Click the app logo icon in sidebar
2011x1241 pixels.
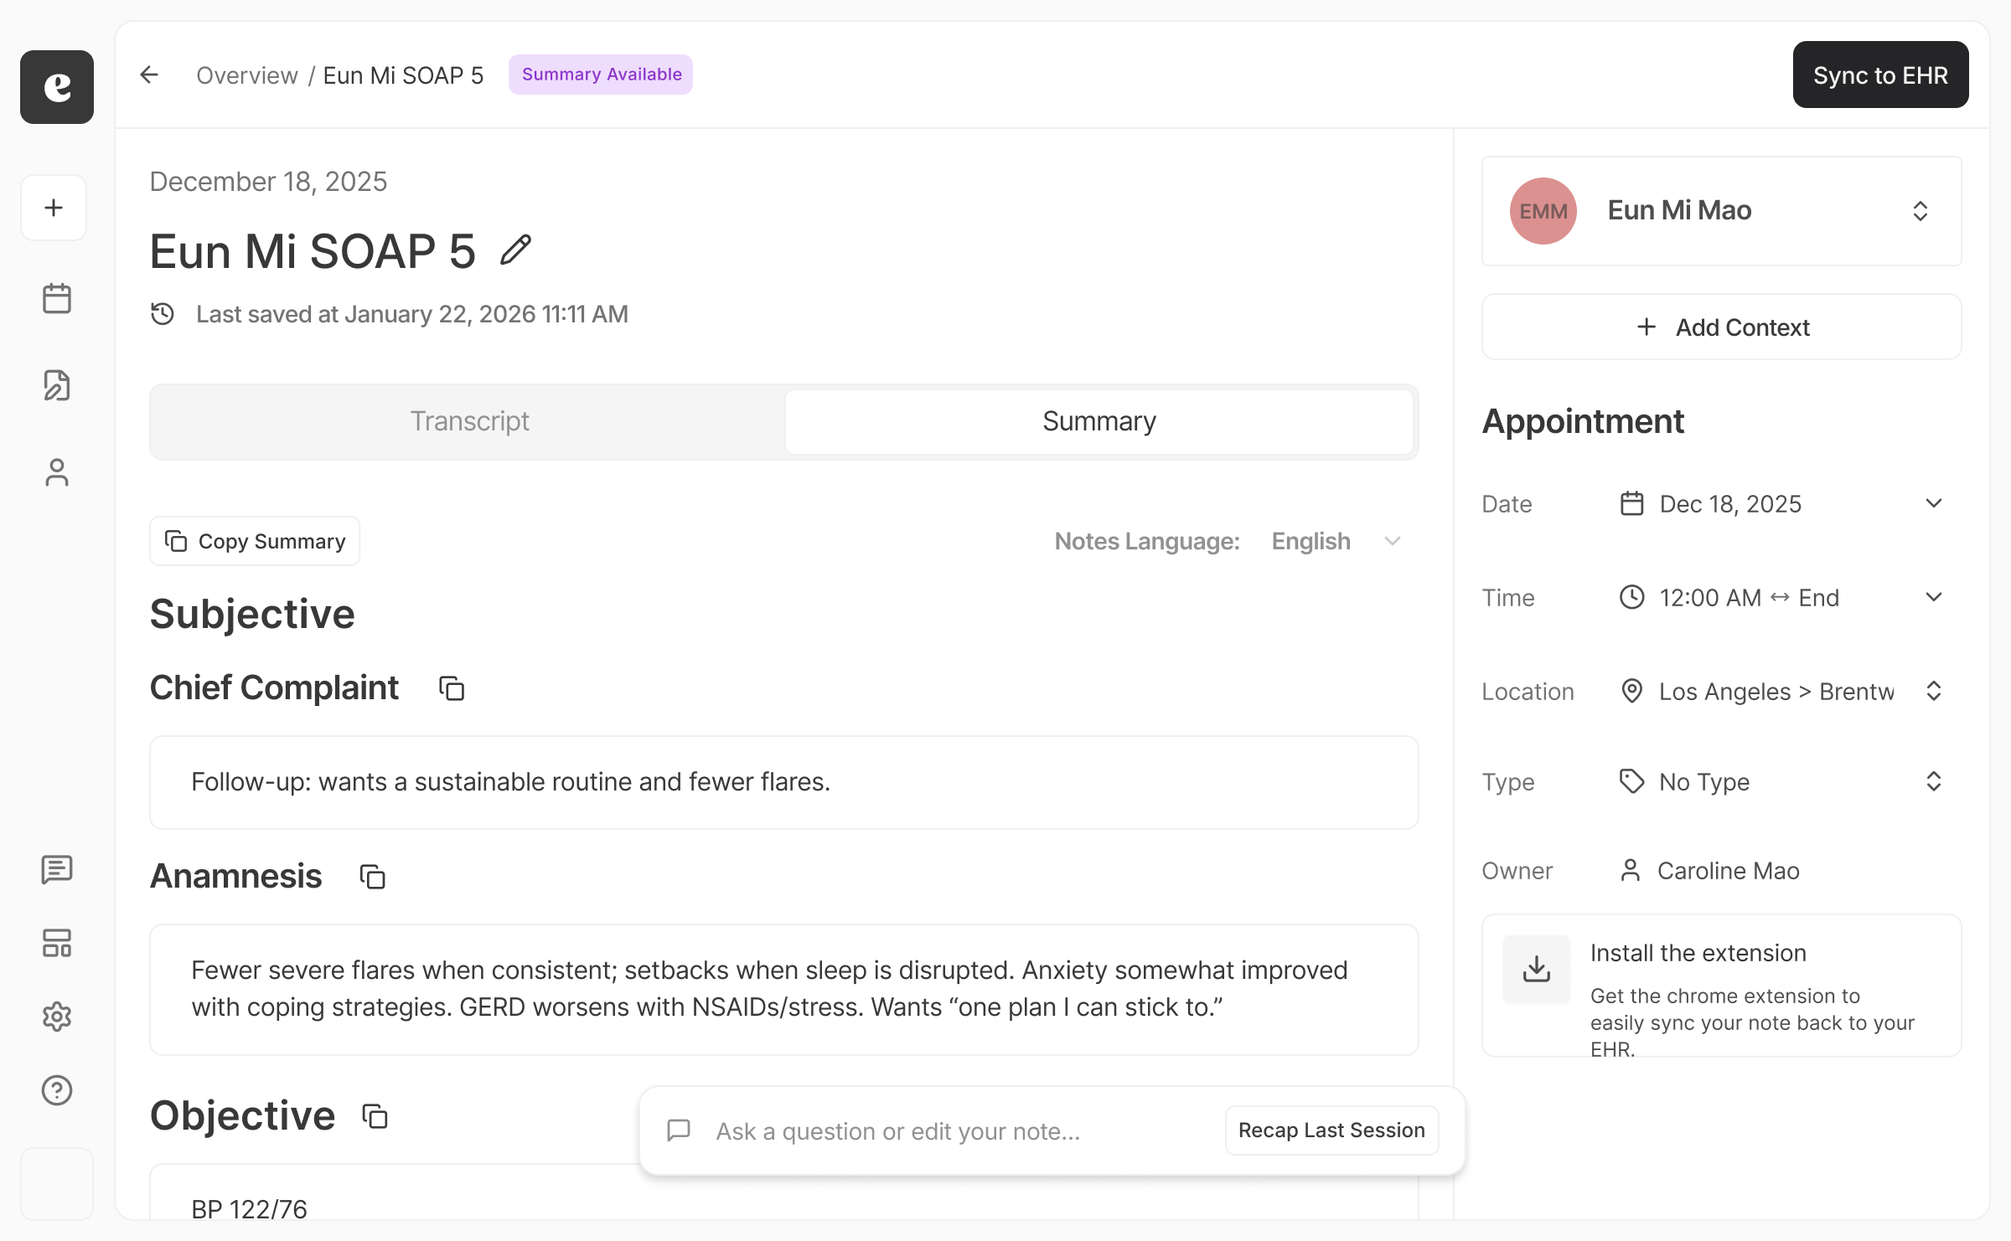tap(57, 87)
